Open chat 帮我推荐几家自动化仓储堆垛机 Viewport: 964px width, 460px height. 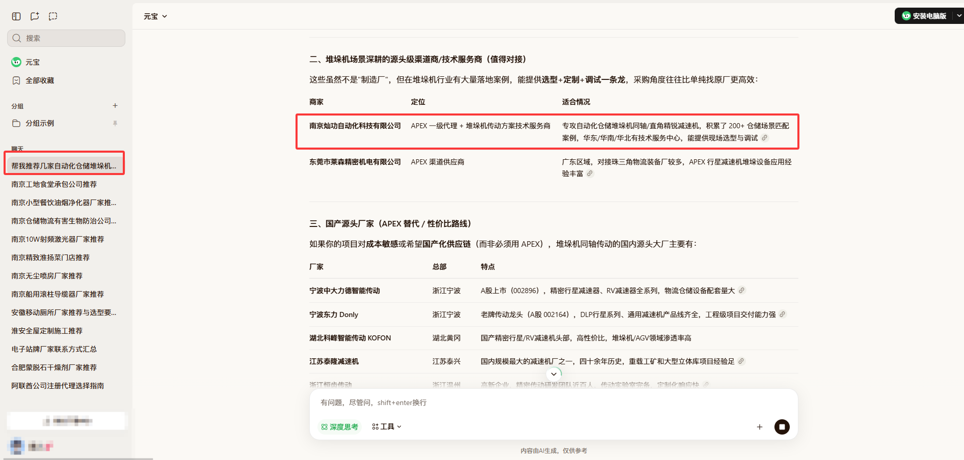point(64,166)
